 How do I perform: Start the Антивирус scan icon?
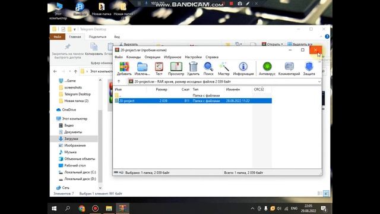(x=267, y=68)
